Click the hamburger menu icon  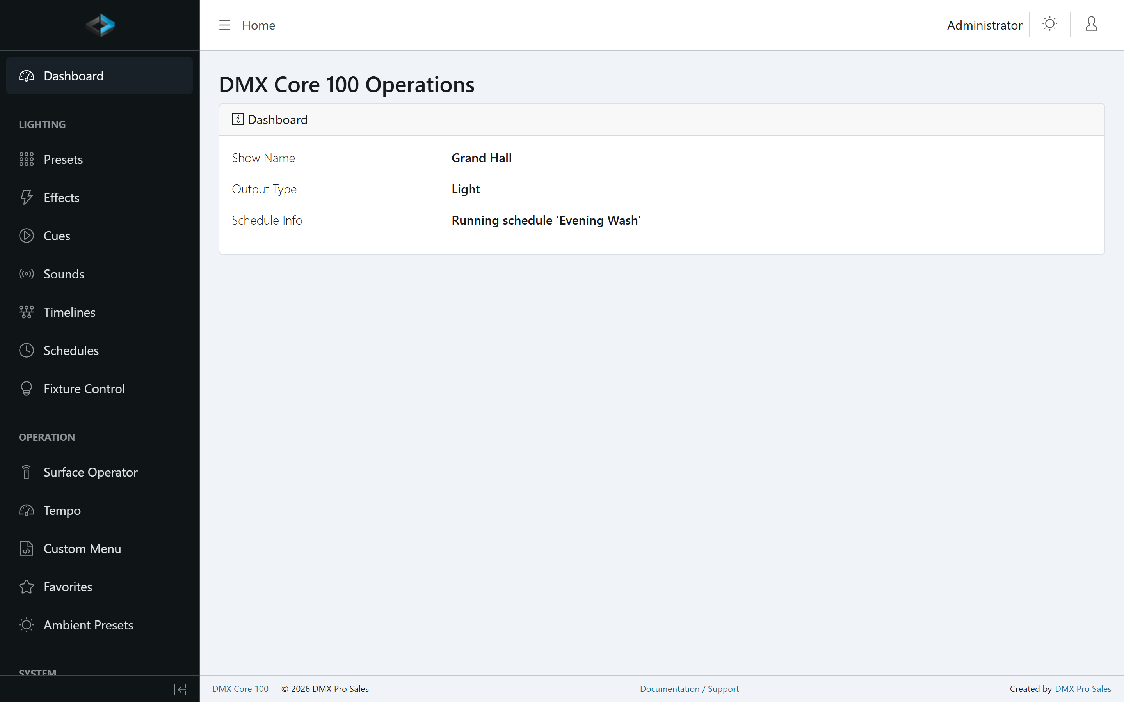coord(225,25)
